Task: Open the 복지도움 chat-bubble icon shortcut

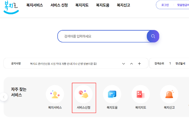Action: tap(112, 94)
